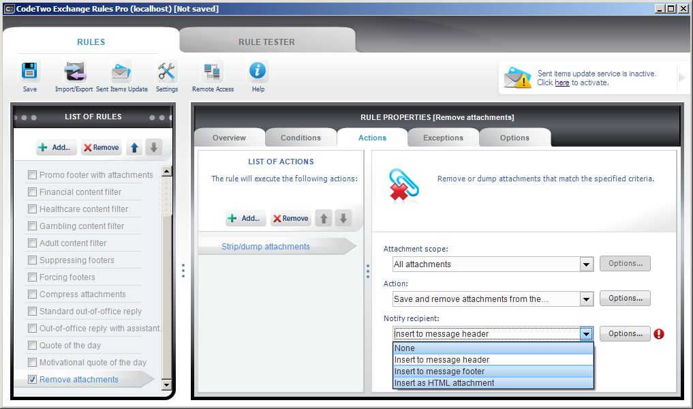Uncheck Remove attachments rule
693x409 pixels.
[x=32, y=380]
